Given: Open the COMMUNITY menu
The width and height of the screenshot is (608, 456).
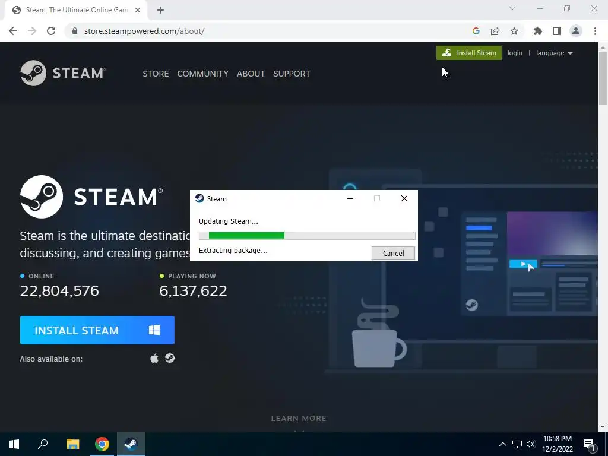Looking at the screenshot, I should point(203,74).
